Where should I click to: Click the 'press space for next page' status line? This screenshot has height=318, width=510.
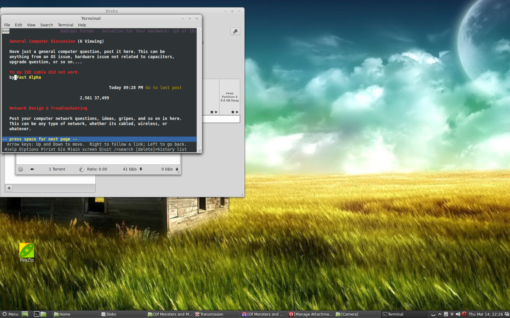coord(99,139)
